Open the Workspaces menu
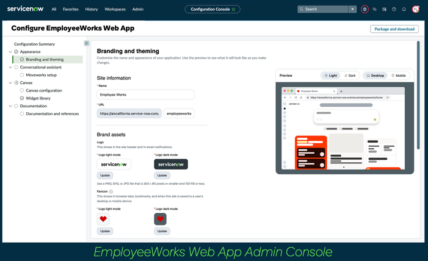Image resolution: width=428 pixels, height=261 pixels. click(x=115, y=9)
